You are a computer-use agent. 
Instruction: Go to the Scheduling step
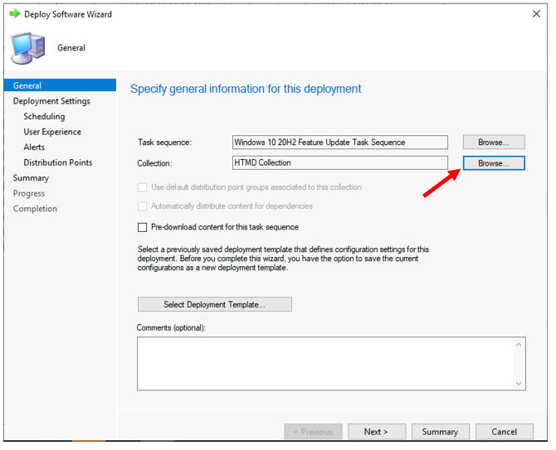tap(44, 117)
